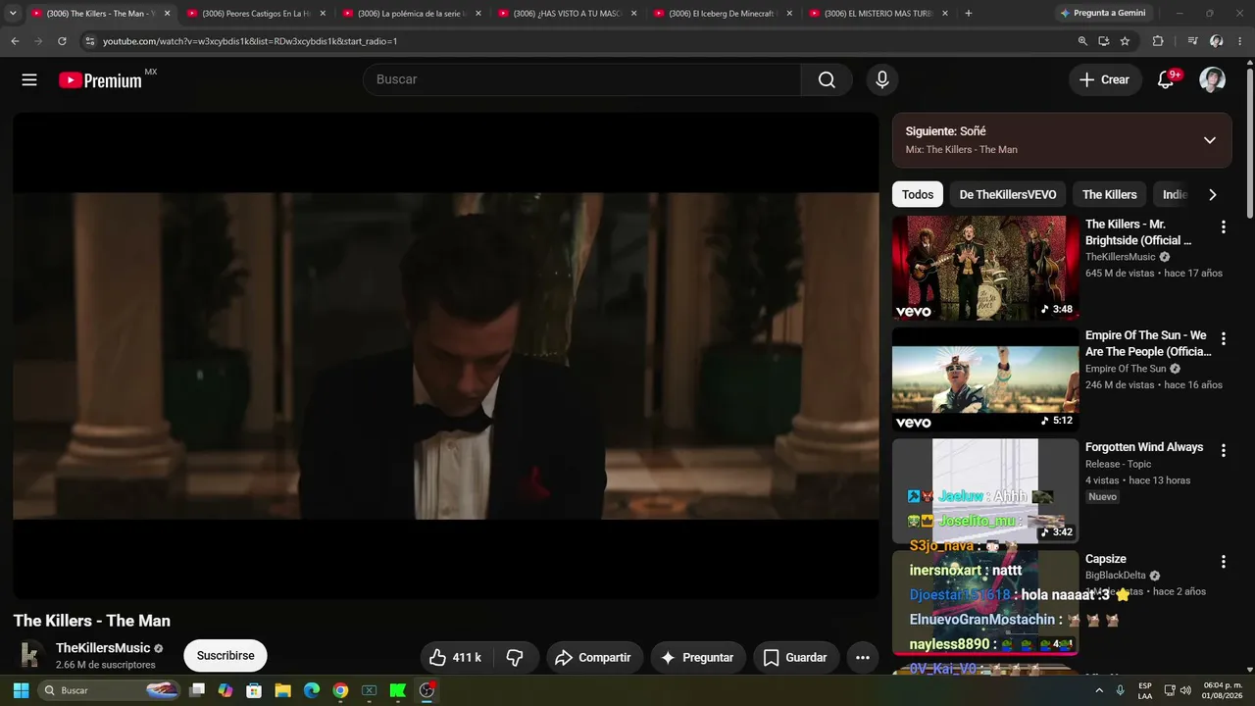
Task: Open the taskbar clock and date
Action: click(1223, 690)
